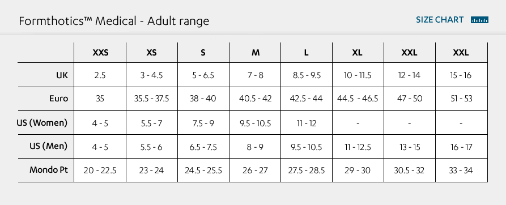The image size is (506, 205).
Task: Select the XXS column header
Action: click(100, 53)
